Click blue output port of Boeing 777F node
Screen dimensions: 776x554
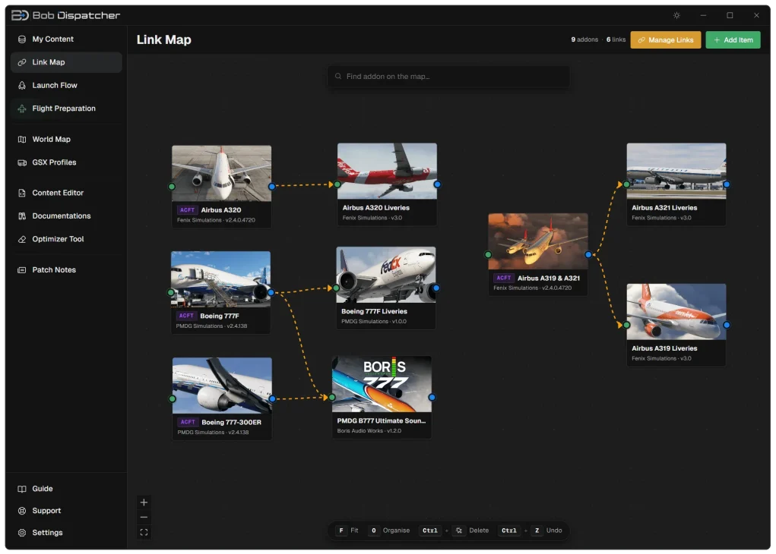click(271, 293)
